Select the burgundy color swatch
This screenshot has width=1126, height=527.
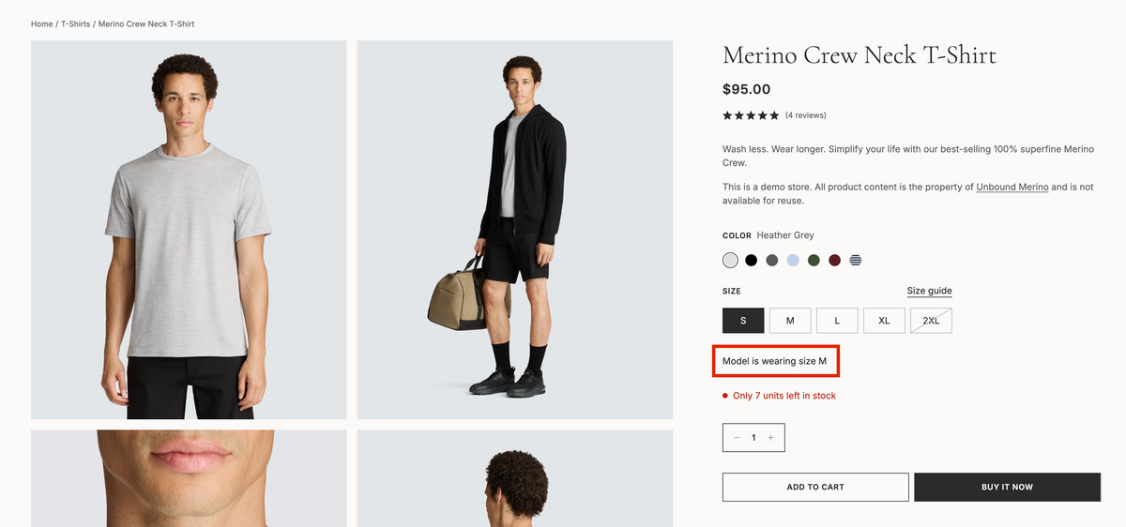(x=834, y=260)
